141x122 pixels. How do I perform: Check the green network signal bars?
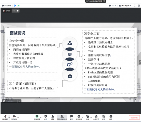(x=18, y=6)
